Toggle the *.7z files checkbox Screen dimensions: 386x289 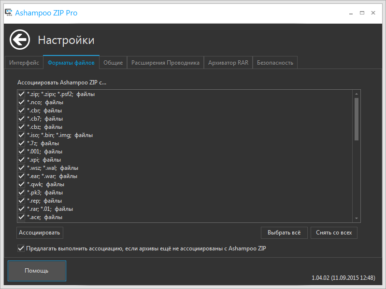(x=21, y=143)
